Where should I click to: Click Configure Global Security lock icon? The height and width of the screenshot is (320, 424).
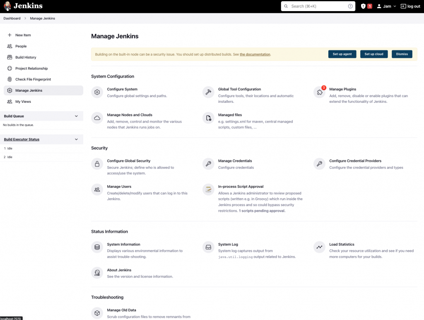coord(97,164)
